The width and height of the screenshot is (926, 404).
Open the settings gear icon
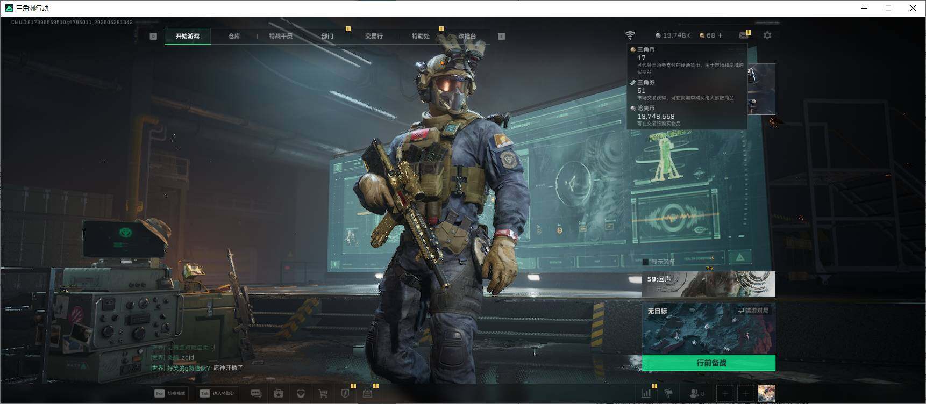[x=767, y=35]
